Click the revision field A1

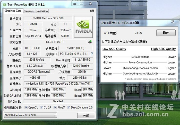pos(65,24)
